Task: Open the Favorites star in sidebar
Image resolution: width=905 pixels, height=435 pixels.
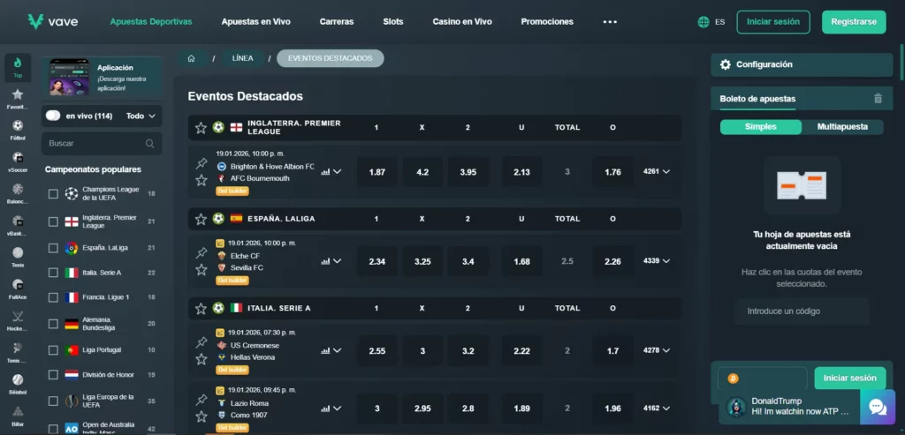Action: (x=18, y=99)
